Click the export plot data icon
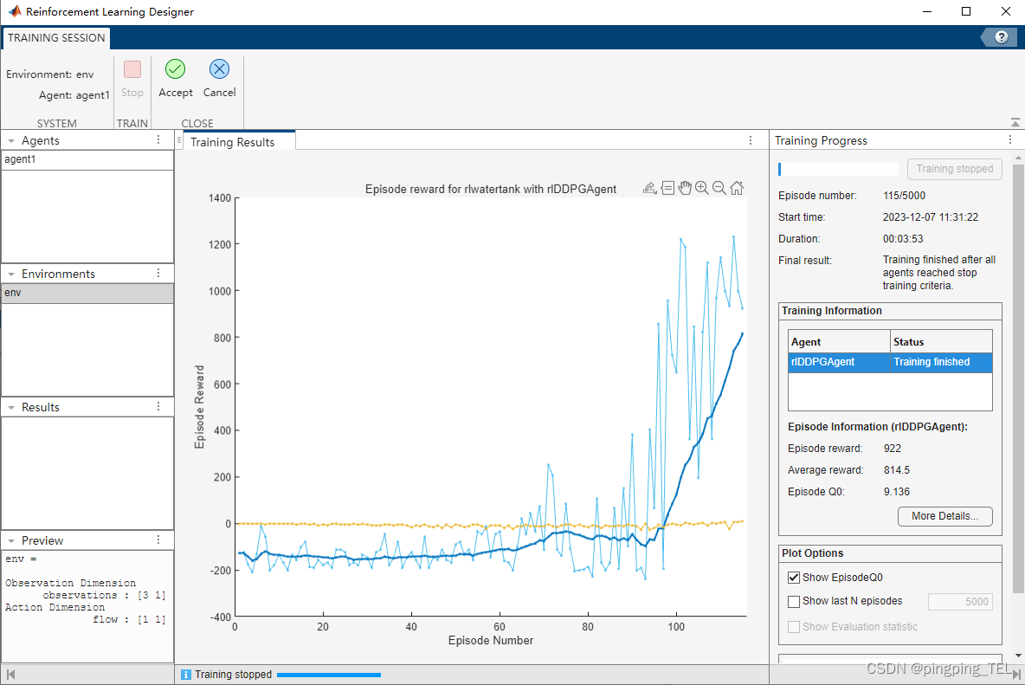This screenshot has height=685, width=1025. click(650, 188)
